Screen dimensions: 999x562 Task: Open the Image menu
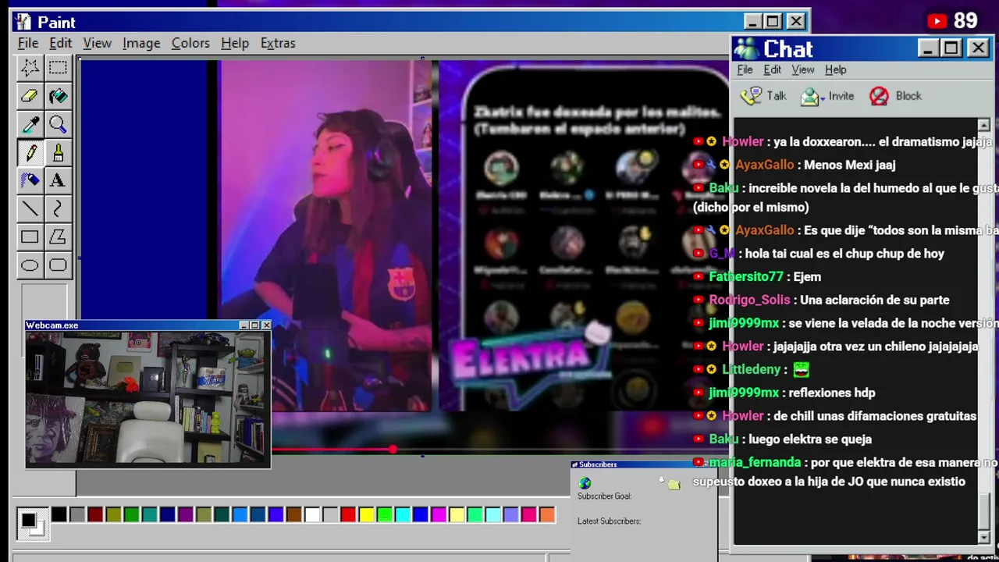pyautogui.click(x=141, y=43)
